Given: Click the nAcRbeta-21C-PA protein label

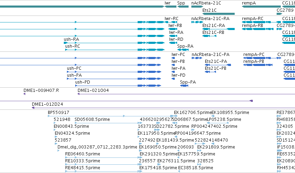Looking at the screenshot, I should pos(210,55).
